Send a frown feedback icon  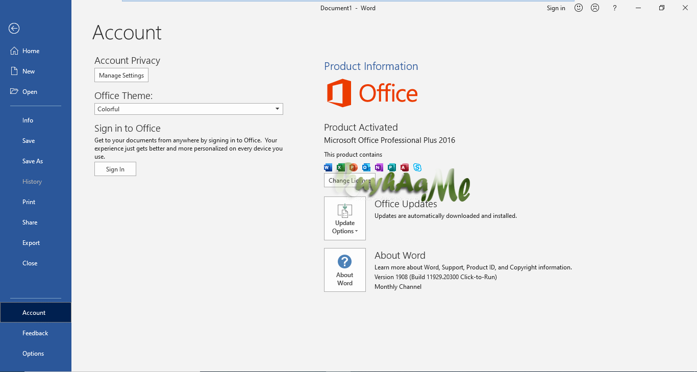coord(595,8)
